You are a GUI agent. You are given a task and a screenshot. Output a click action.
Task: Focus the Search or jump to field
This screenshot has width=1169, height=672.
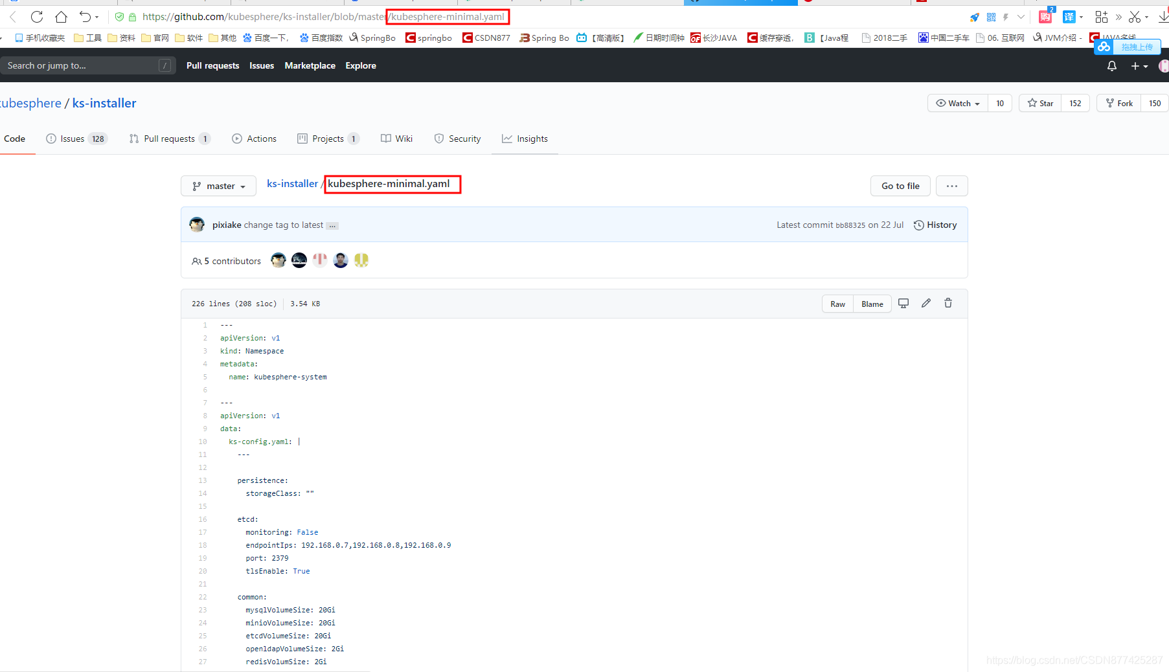coord(88,65)
